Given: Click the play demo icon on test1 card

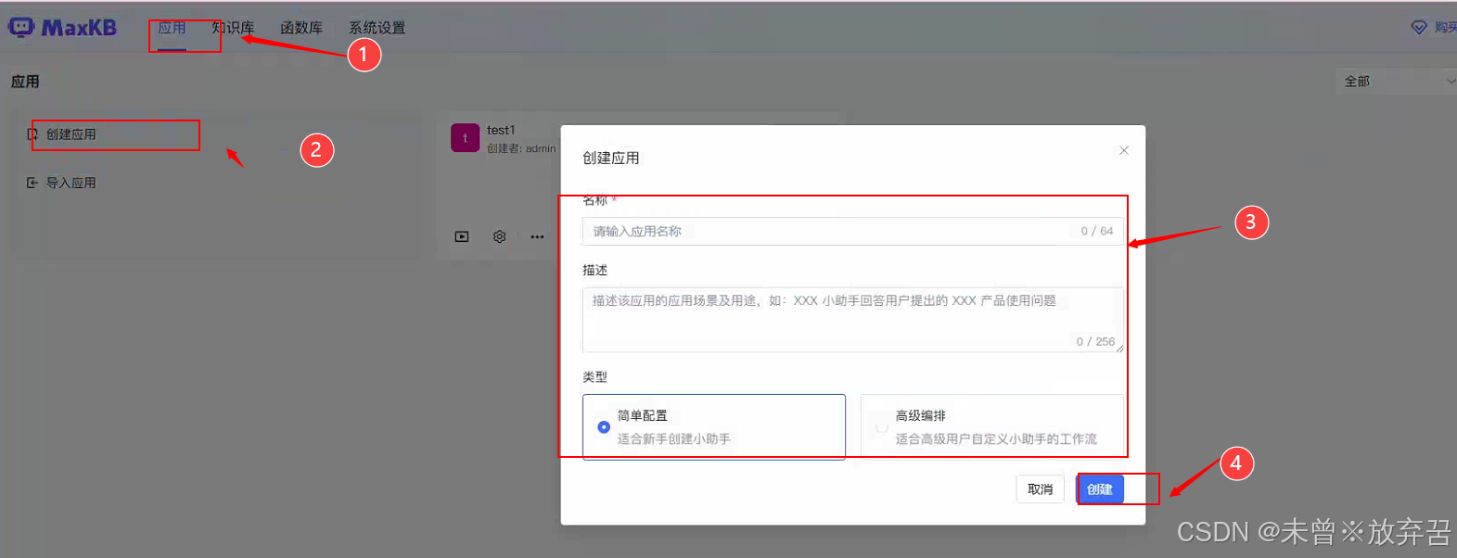Looking at the screenshot, I should (x=462, y=236).
